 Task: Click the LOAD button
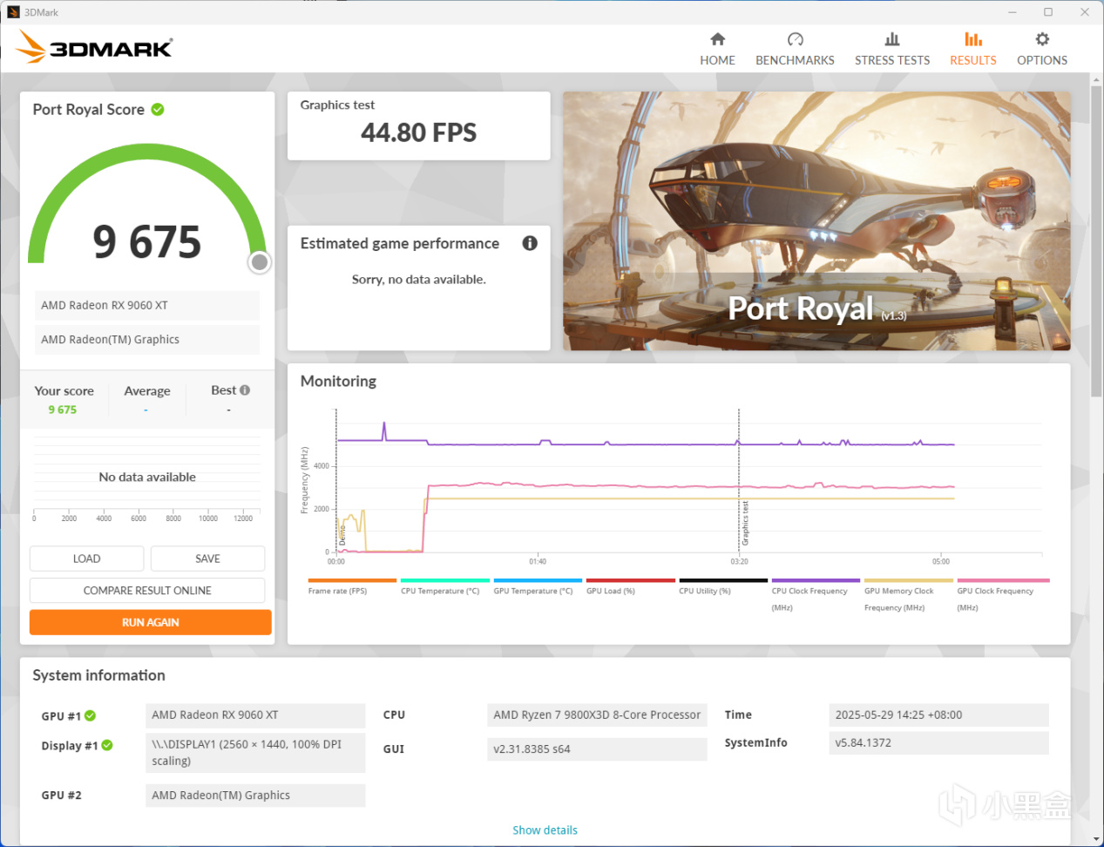(87, 559)
